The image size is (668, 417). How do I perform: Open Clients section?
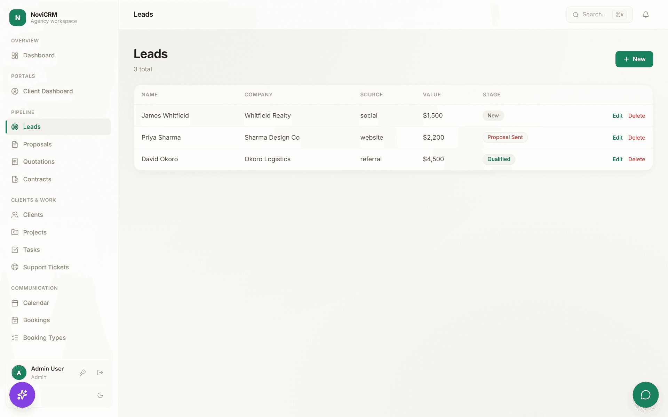click(58, 215)
